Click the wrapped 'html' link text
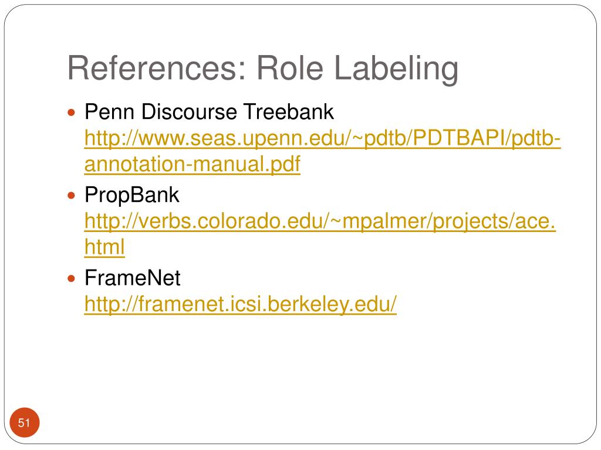The image size is (601, 450). 104,247
